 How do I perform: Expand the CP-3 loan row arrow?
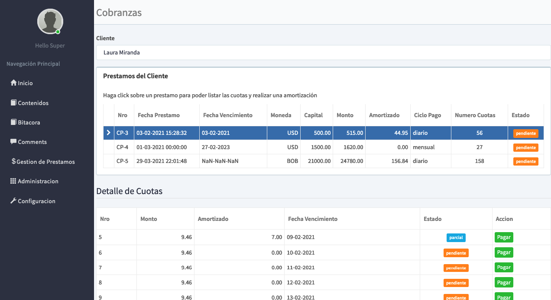point(108,133)
